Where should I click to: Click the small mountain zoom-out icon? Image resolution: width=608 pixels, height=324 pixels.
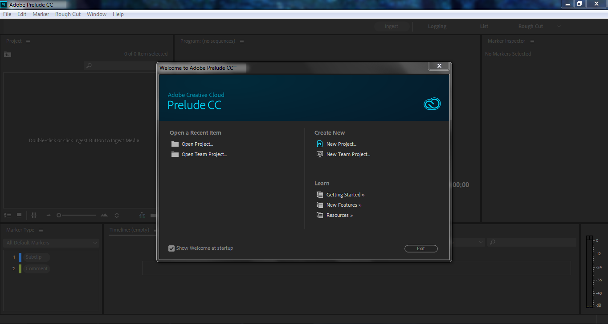click(x=49, y=215)
